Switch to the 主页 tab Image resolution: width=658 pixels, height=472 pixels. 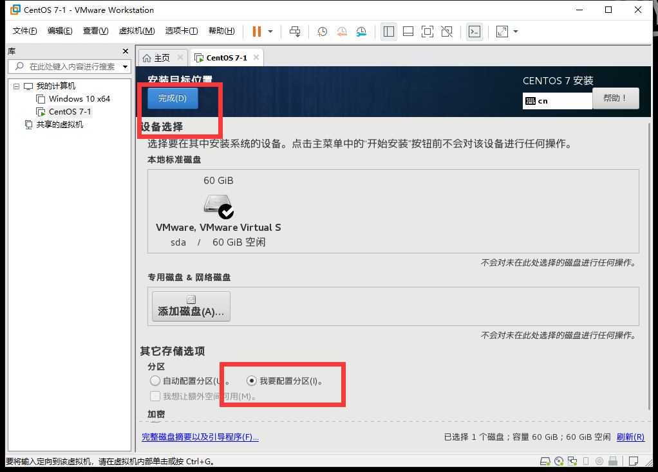pos(162,58)
